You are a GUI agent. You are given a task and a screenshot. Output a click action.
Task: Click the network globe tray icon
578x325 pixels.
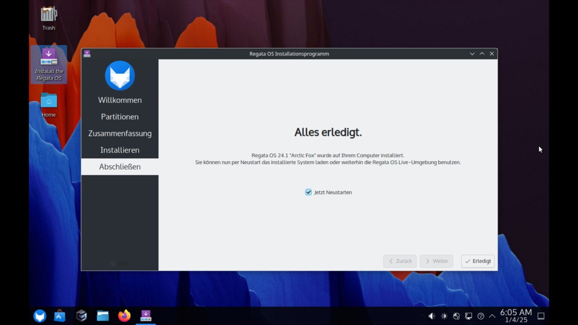point(456,316)
